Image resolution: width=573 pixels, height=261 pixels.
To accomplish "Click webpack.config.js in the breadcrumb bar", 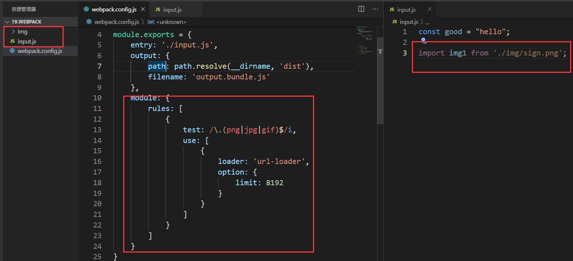I will [117, 22].
